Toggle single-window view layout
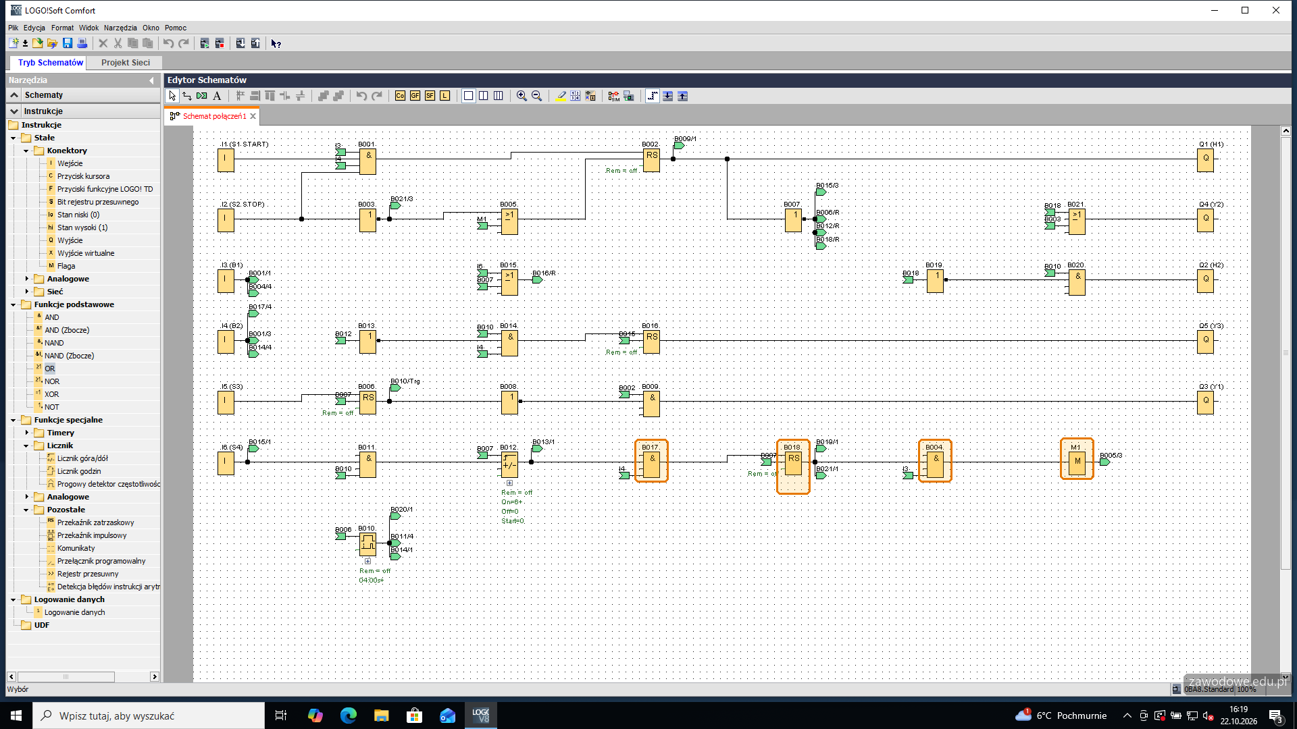Viewport: 1297px width, 729px height. click(x=468, y=96)
